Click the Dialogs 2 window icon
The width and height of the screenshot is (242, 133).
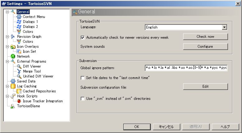tap(19, 27)
